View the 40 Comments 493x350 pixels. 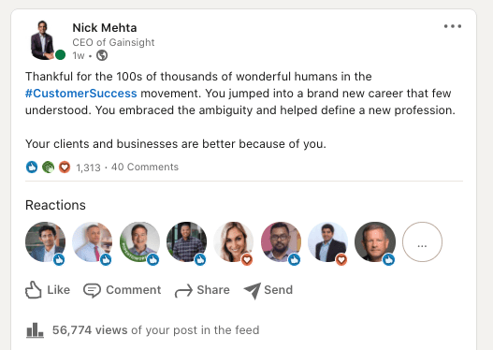(x=145, y=167)
